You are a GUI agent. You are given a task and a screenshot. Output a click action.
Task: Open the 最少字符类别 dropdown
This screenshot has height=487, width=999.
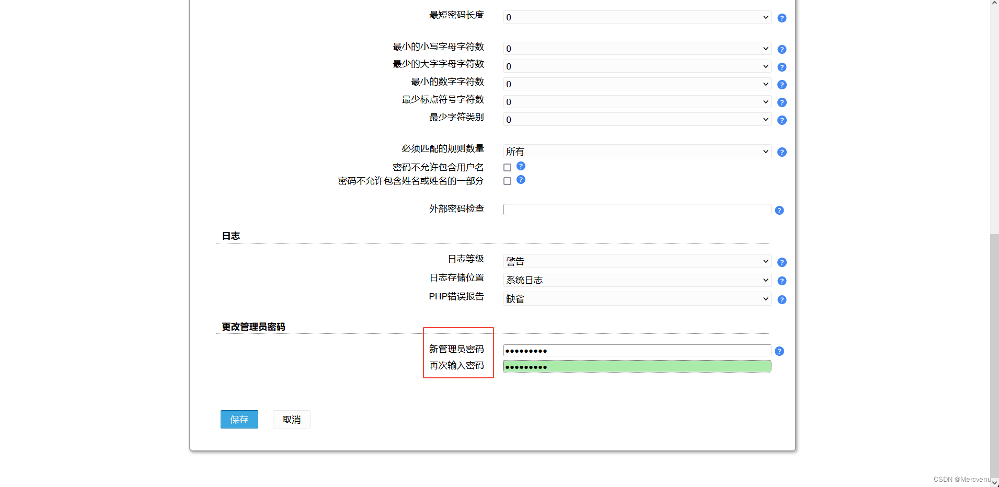(637, 120)
